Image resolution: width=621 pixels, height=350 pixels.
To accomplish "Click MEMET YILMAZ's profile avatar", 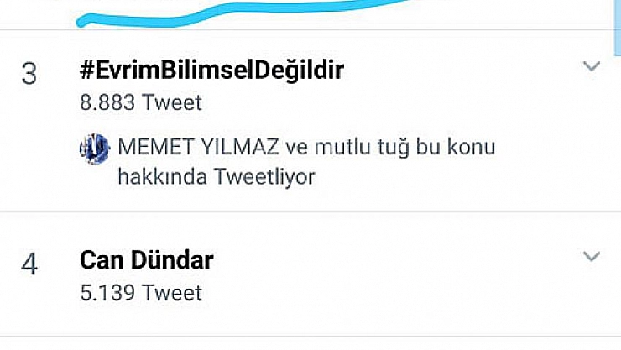I will [x=94, y=149].
